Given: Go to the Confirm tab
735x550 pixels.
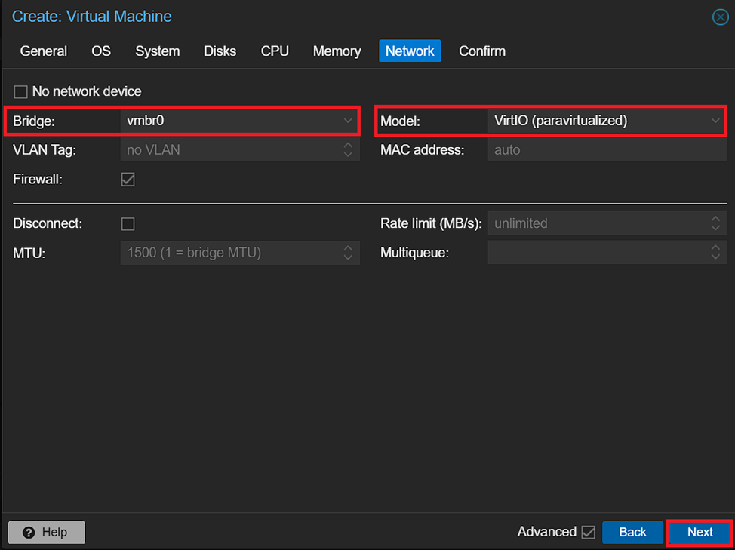Looking at the screenshot, I should click(x=482, y=51).
